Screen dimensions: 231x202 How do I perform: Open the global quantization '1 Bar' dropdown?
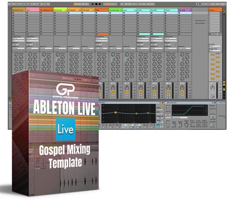click(46, 4)
